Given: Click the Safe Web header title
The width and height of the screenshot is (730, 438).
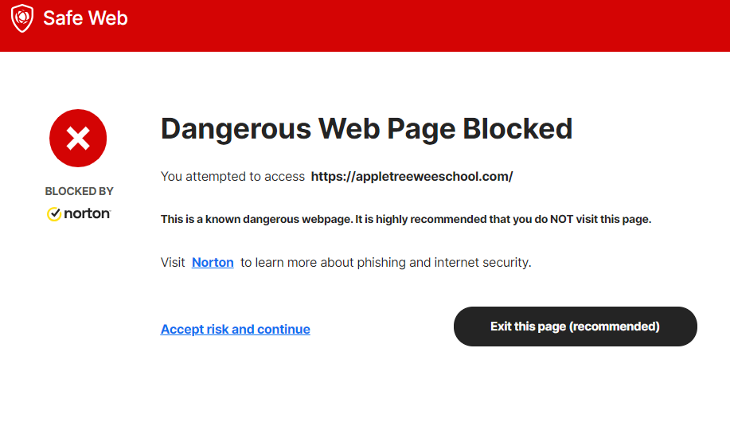Looking at the screenshot, I should (x=85, y=18).
